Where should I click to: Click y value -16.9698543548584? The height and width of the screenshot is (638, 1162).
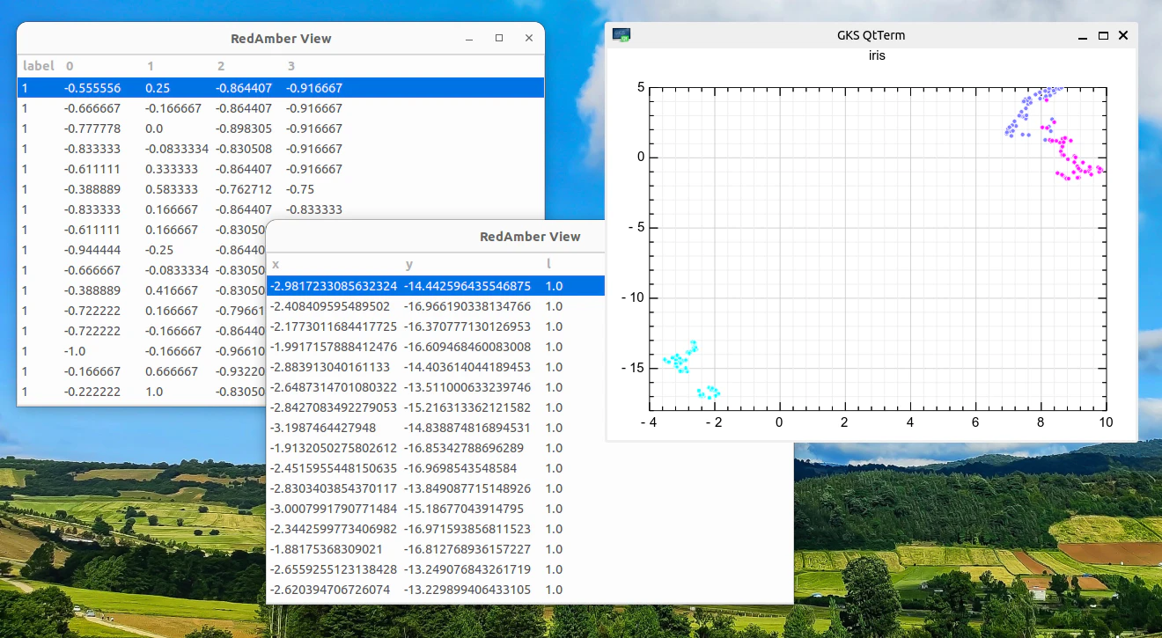[460, 468]
